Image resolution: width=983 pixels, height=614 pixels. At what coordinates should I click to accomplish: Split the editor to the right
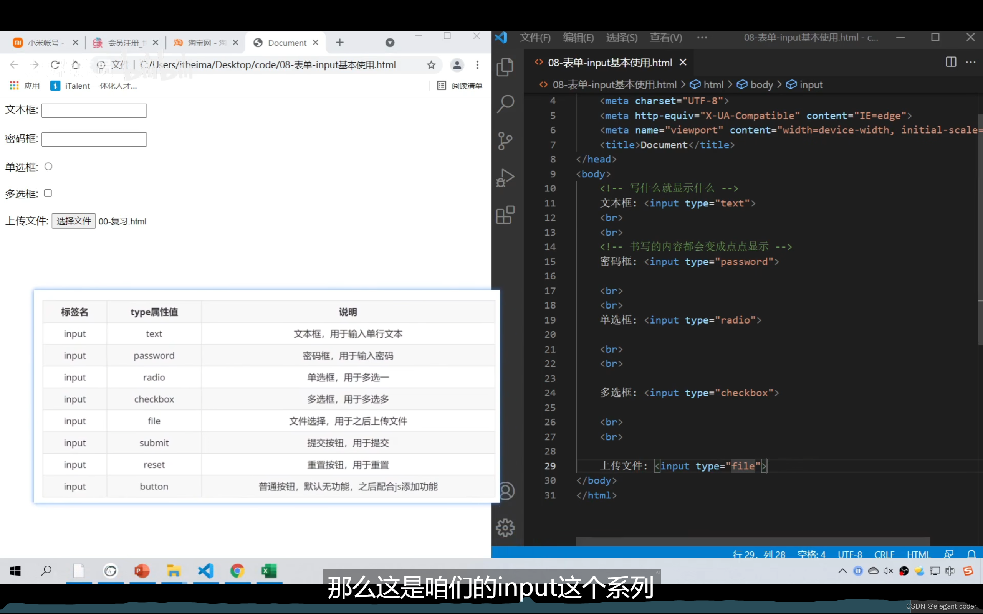[x=951, y=62]
